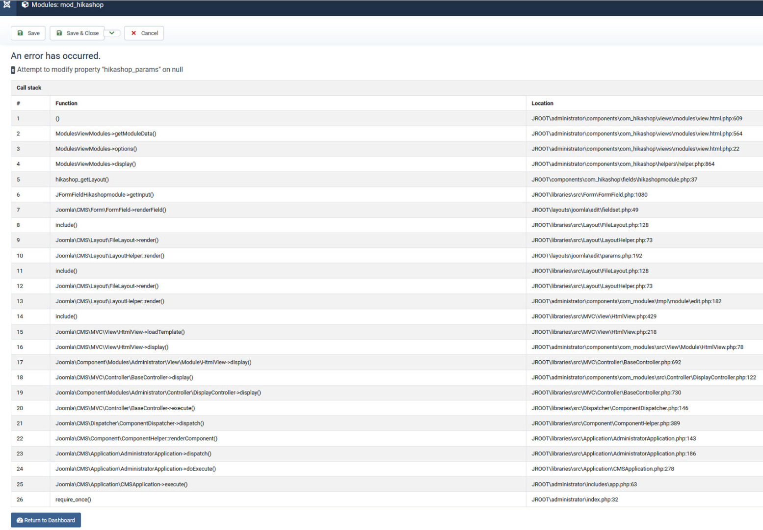This screenshot has height=530, width=763.
Task: Click the 'Function' column header
Action: 66,103
